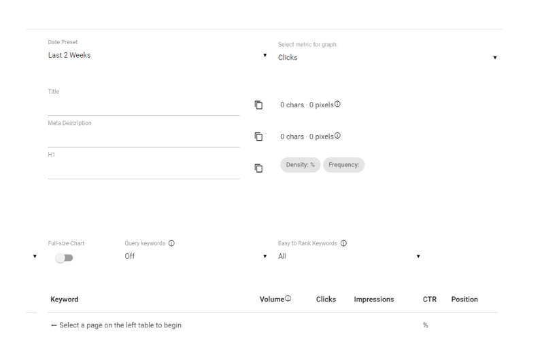Show Query keywords info tooltip icon
Screen dimensions: 544x360
171,243
